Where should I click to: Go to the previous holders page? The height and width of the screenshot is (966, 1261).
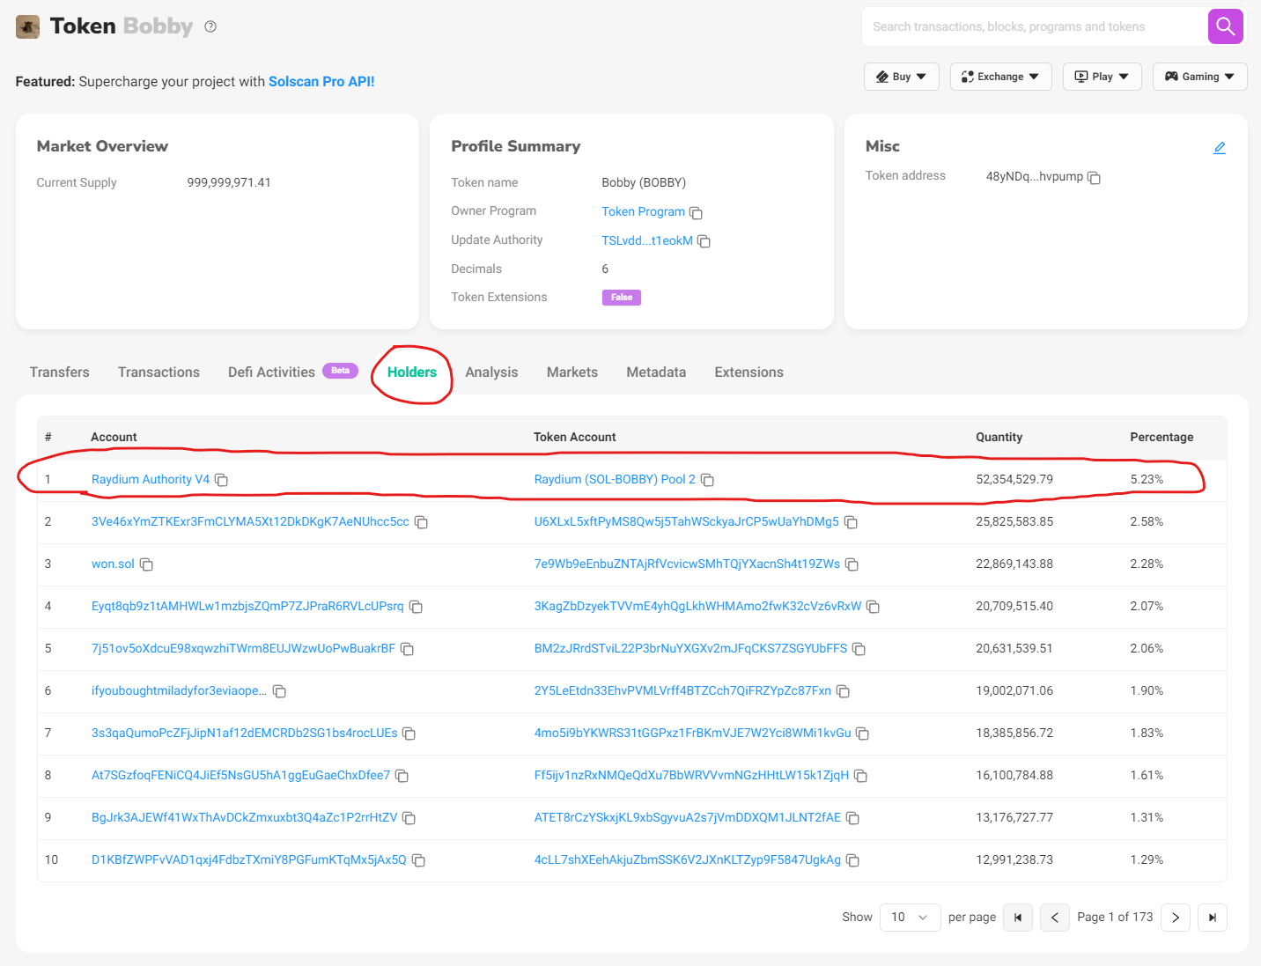coord(1054,918)
